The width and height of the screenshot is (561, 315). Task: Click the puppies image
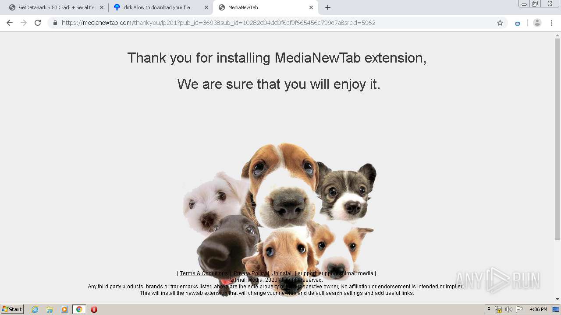pos(280,219)
